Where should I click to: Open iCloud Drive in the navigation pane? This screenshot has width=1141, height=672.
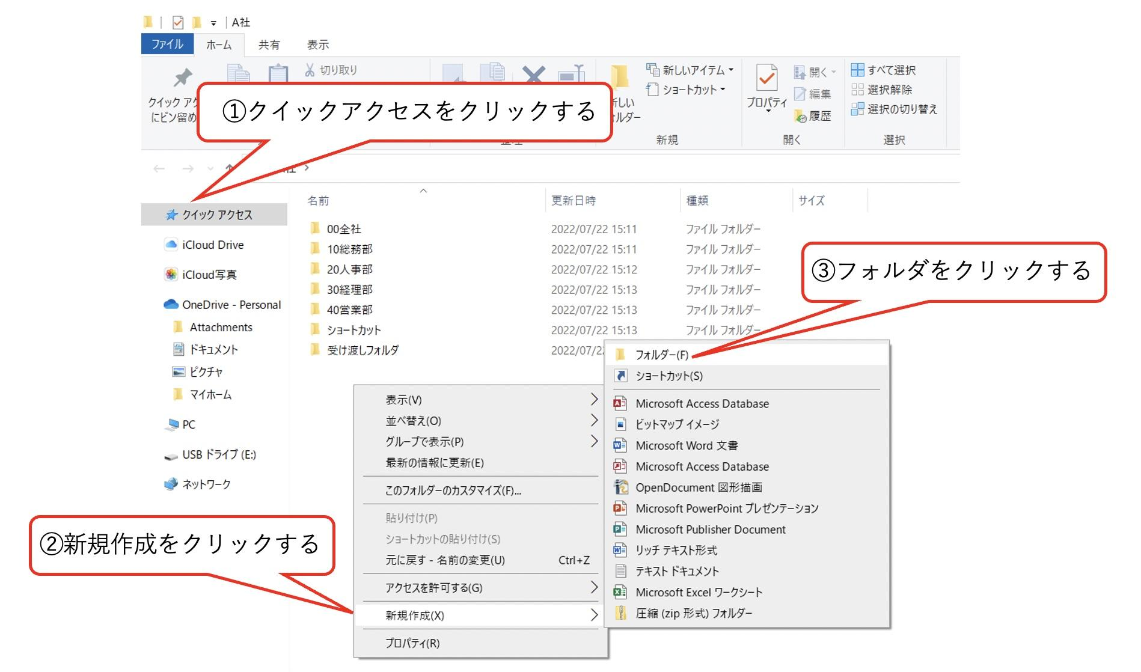[213, 245]
